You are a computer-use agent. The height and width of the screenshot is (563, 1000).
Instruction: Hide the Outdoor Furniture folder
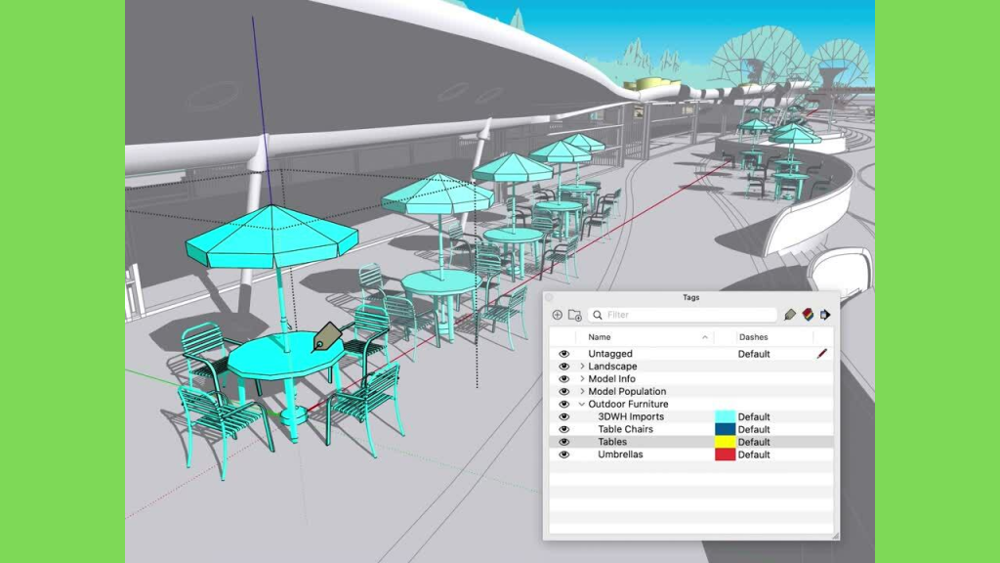tap(563, 404)
